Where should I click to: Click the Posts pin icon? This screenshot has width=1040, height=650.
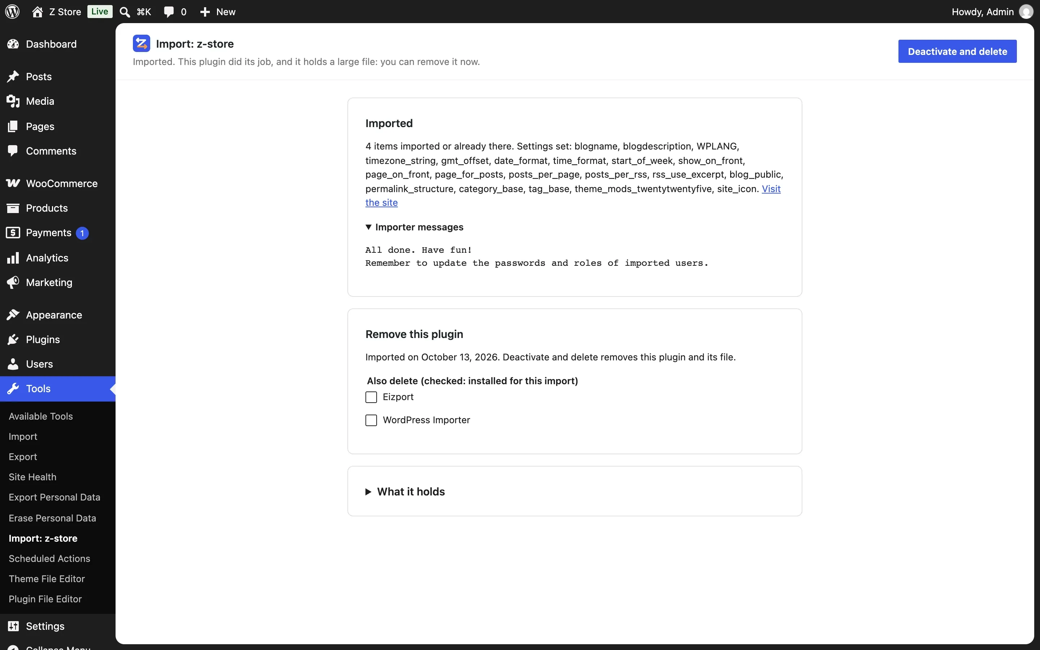13,77
